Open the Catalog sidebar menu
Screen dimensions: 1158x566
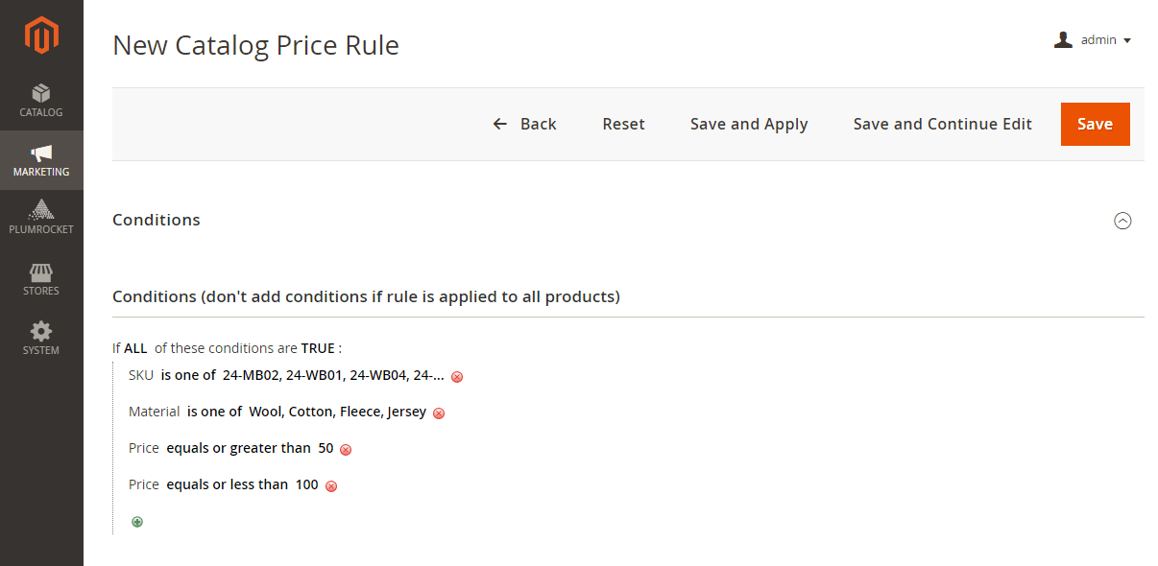point(41,101)
